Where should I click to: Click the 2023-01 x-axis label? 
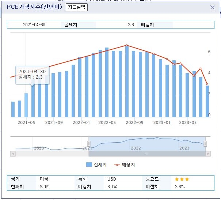[x=162, y=122]
